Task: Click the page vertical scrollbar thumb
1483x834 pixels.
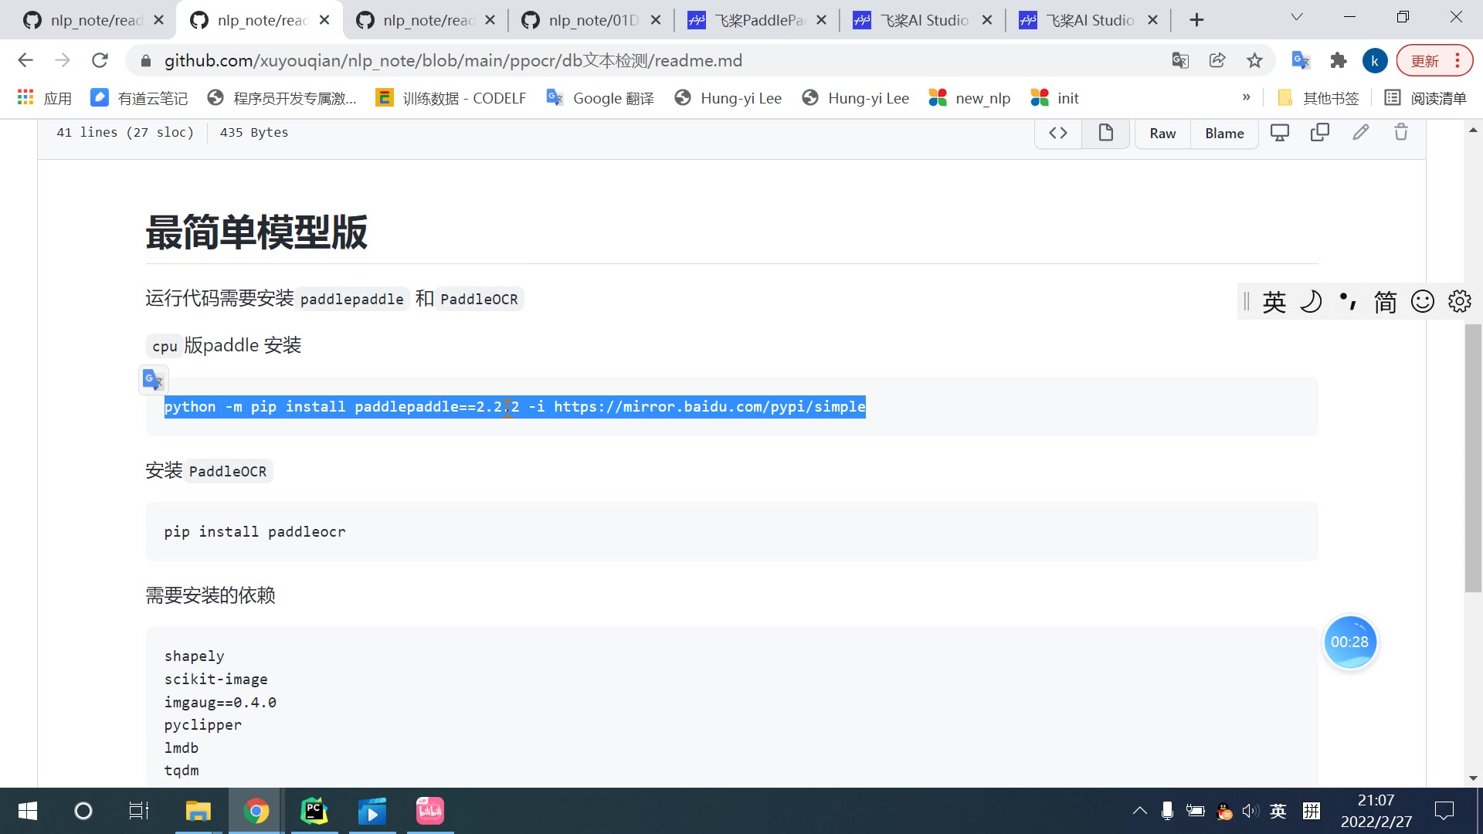Action: [1473, 459]
